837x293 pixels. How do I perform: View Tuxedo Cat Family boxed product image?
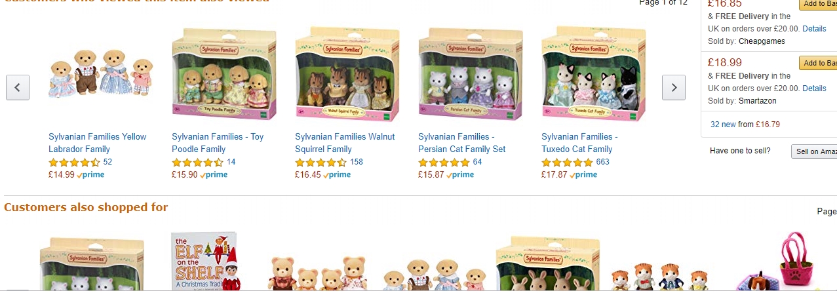click(x=594, y=74)
